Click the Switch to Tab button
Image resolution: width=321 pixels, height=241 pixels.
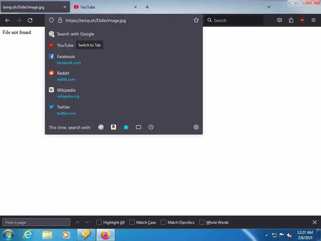tap(89, 45)
